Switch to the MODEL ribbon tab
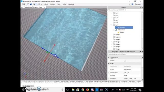The width and height of the screenshot is (164, 92). coord(53,4)
